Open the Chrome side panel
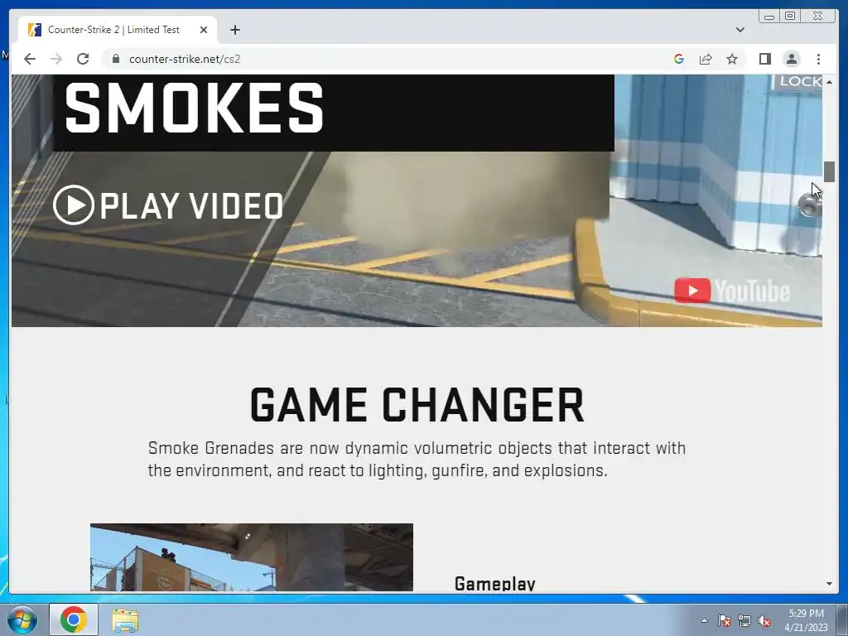848x636 pixels. tap(764, 59)
